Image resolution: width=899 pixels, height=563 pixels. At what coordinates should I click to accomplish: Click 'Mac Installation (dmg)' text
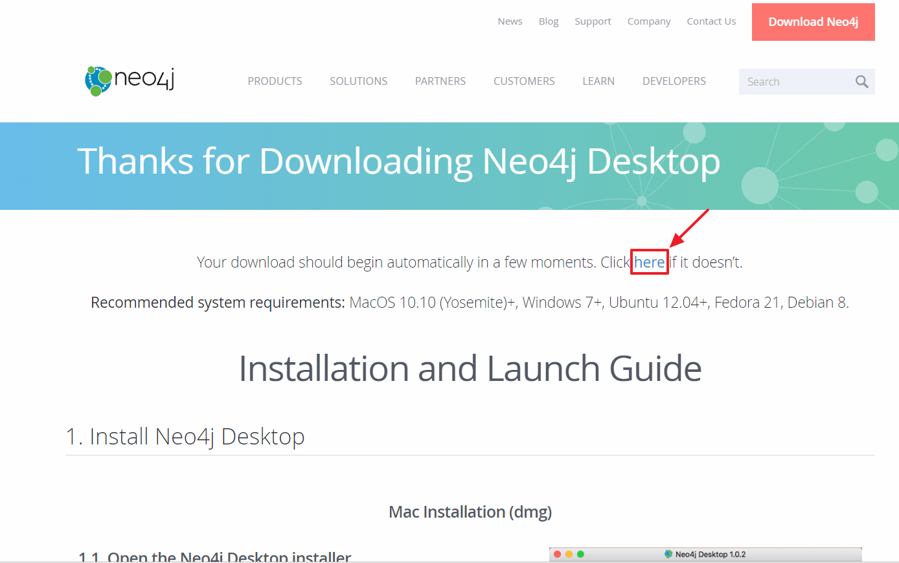[x=470, y=512]
